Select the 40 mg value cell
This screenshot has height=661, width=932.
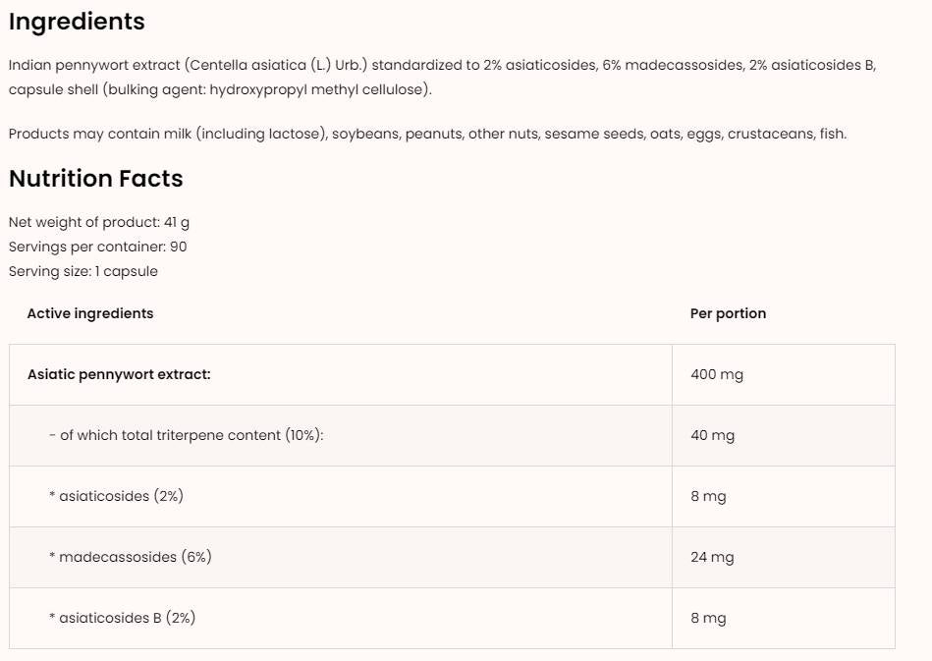712,435
